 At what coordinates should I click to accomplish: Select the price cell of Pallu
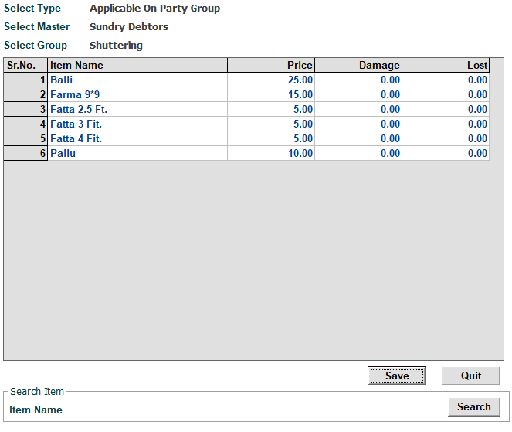pos(271,153)
